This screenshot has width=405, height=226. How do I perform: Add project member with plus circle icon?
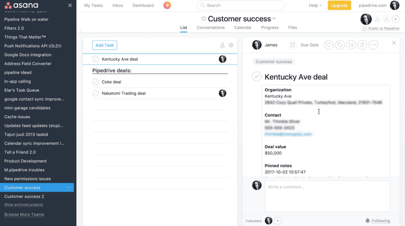396,19
